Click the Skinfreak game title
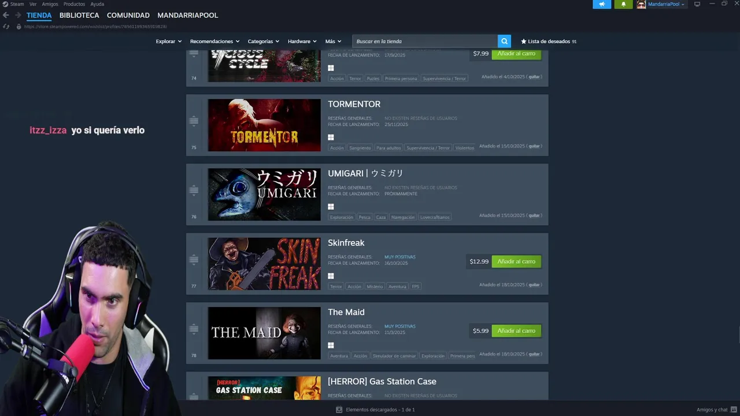Viewport: 740px width, 416px height. click(x=346, y=243)
